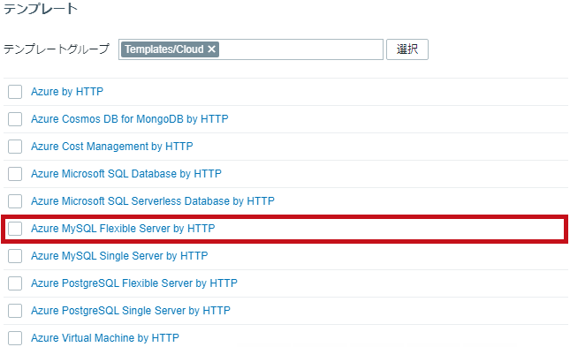Tick Azure PostgreSQL Single Server checkbox

pos(15,311)
